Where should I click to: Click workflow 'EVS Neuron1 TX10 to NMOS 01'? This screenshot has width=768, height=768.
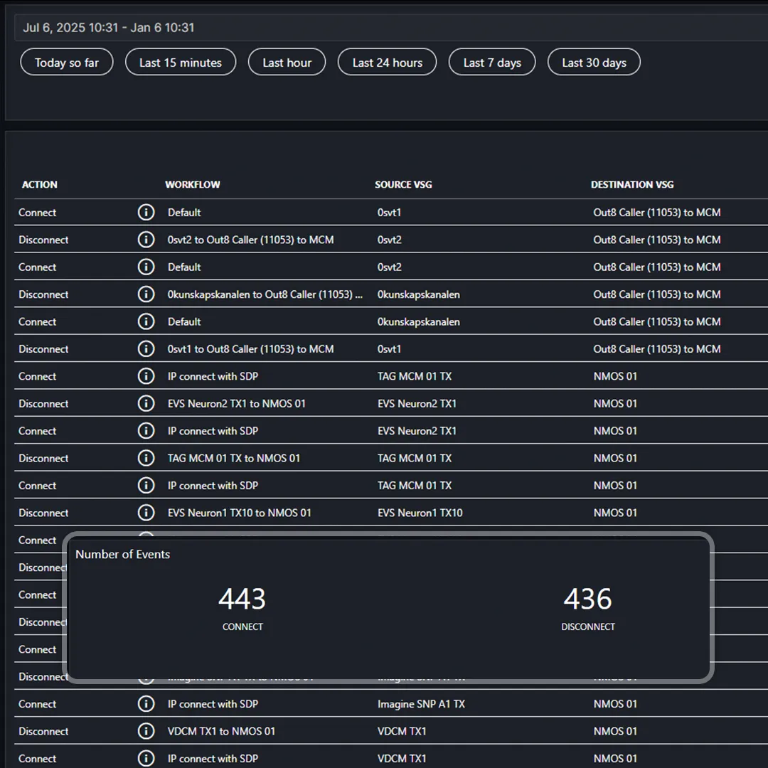click(x=240, y=513)
